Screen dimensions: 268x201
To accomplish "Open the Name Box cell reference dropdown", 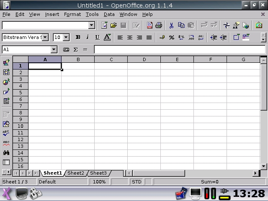I will pos(54,49).
